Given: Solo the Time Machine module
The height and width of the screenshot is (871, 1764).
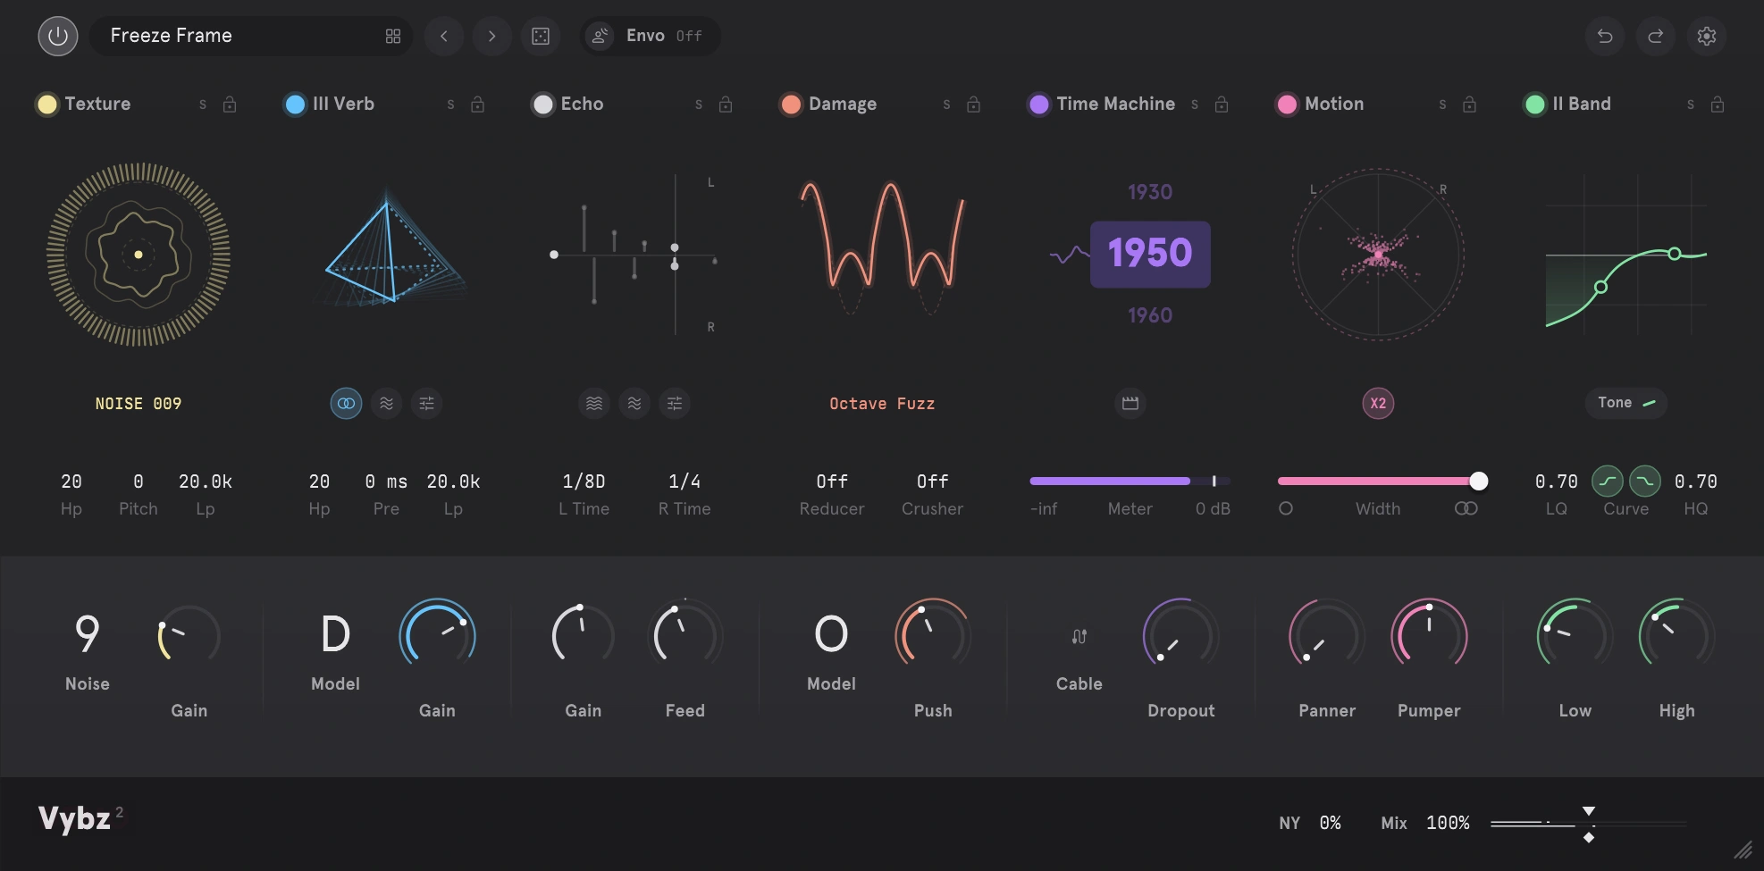Looking at the screenshot, I should pyautogui.click(x=1195, y=105).
